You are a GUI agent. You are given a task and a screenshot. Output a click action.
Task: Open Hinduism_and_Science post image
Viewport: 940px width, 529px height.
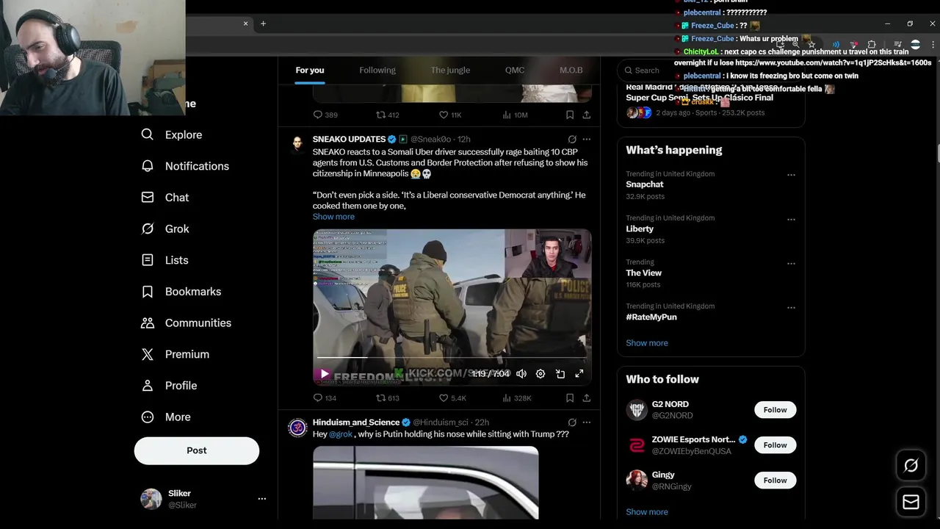pyautogui.click(x=426, y=483)
